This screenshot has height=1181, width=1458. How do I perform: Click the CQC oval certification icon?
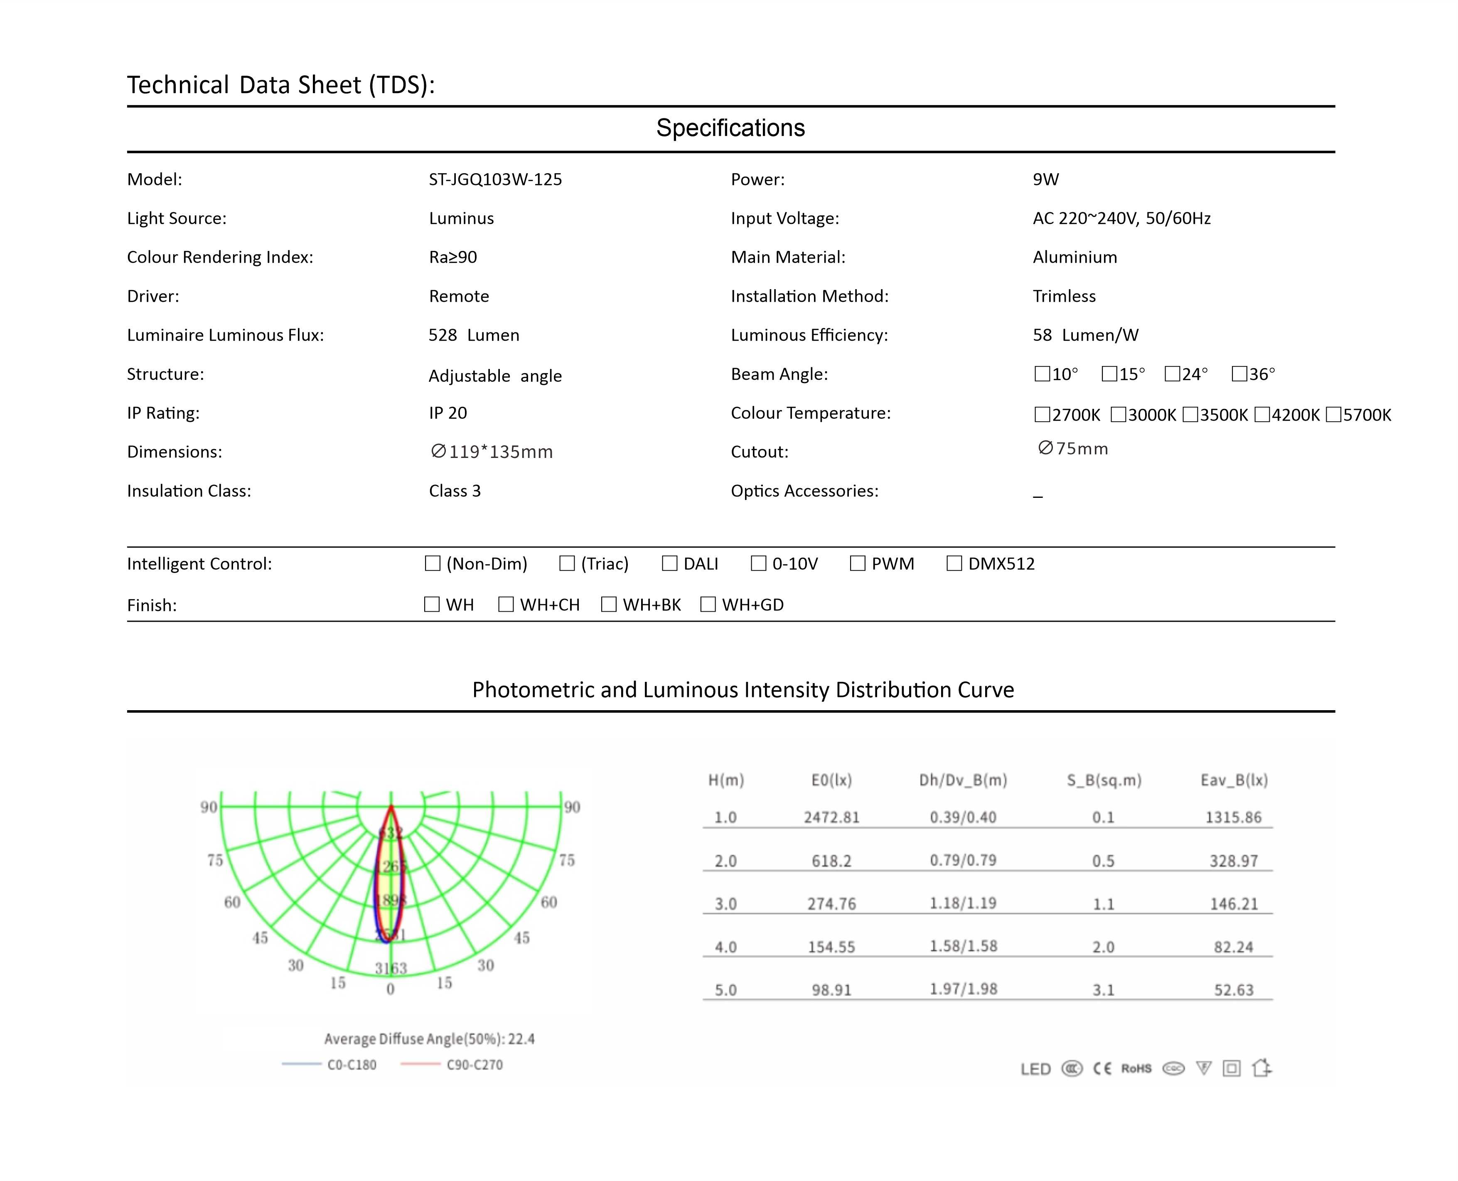1174,1069
